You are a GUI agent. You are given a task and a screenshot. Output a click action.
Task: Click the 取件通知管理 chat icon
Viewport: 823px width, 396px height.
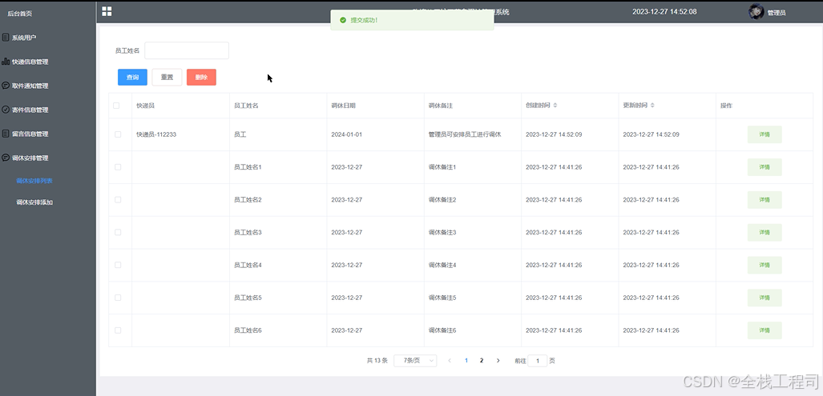tap(6, 86)
